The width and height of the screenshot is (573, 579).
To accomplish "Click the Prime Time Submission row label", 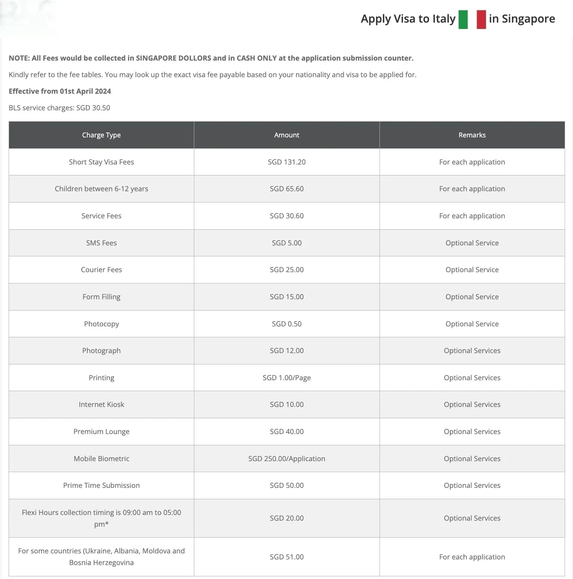I will coord(101,486).
